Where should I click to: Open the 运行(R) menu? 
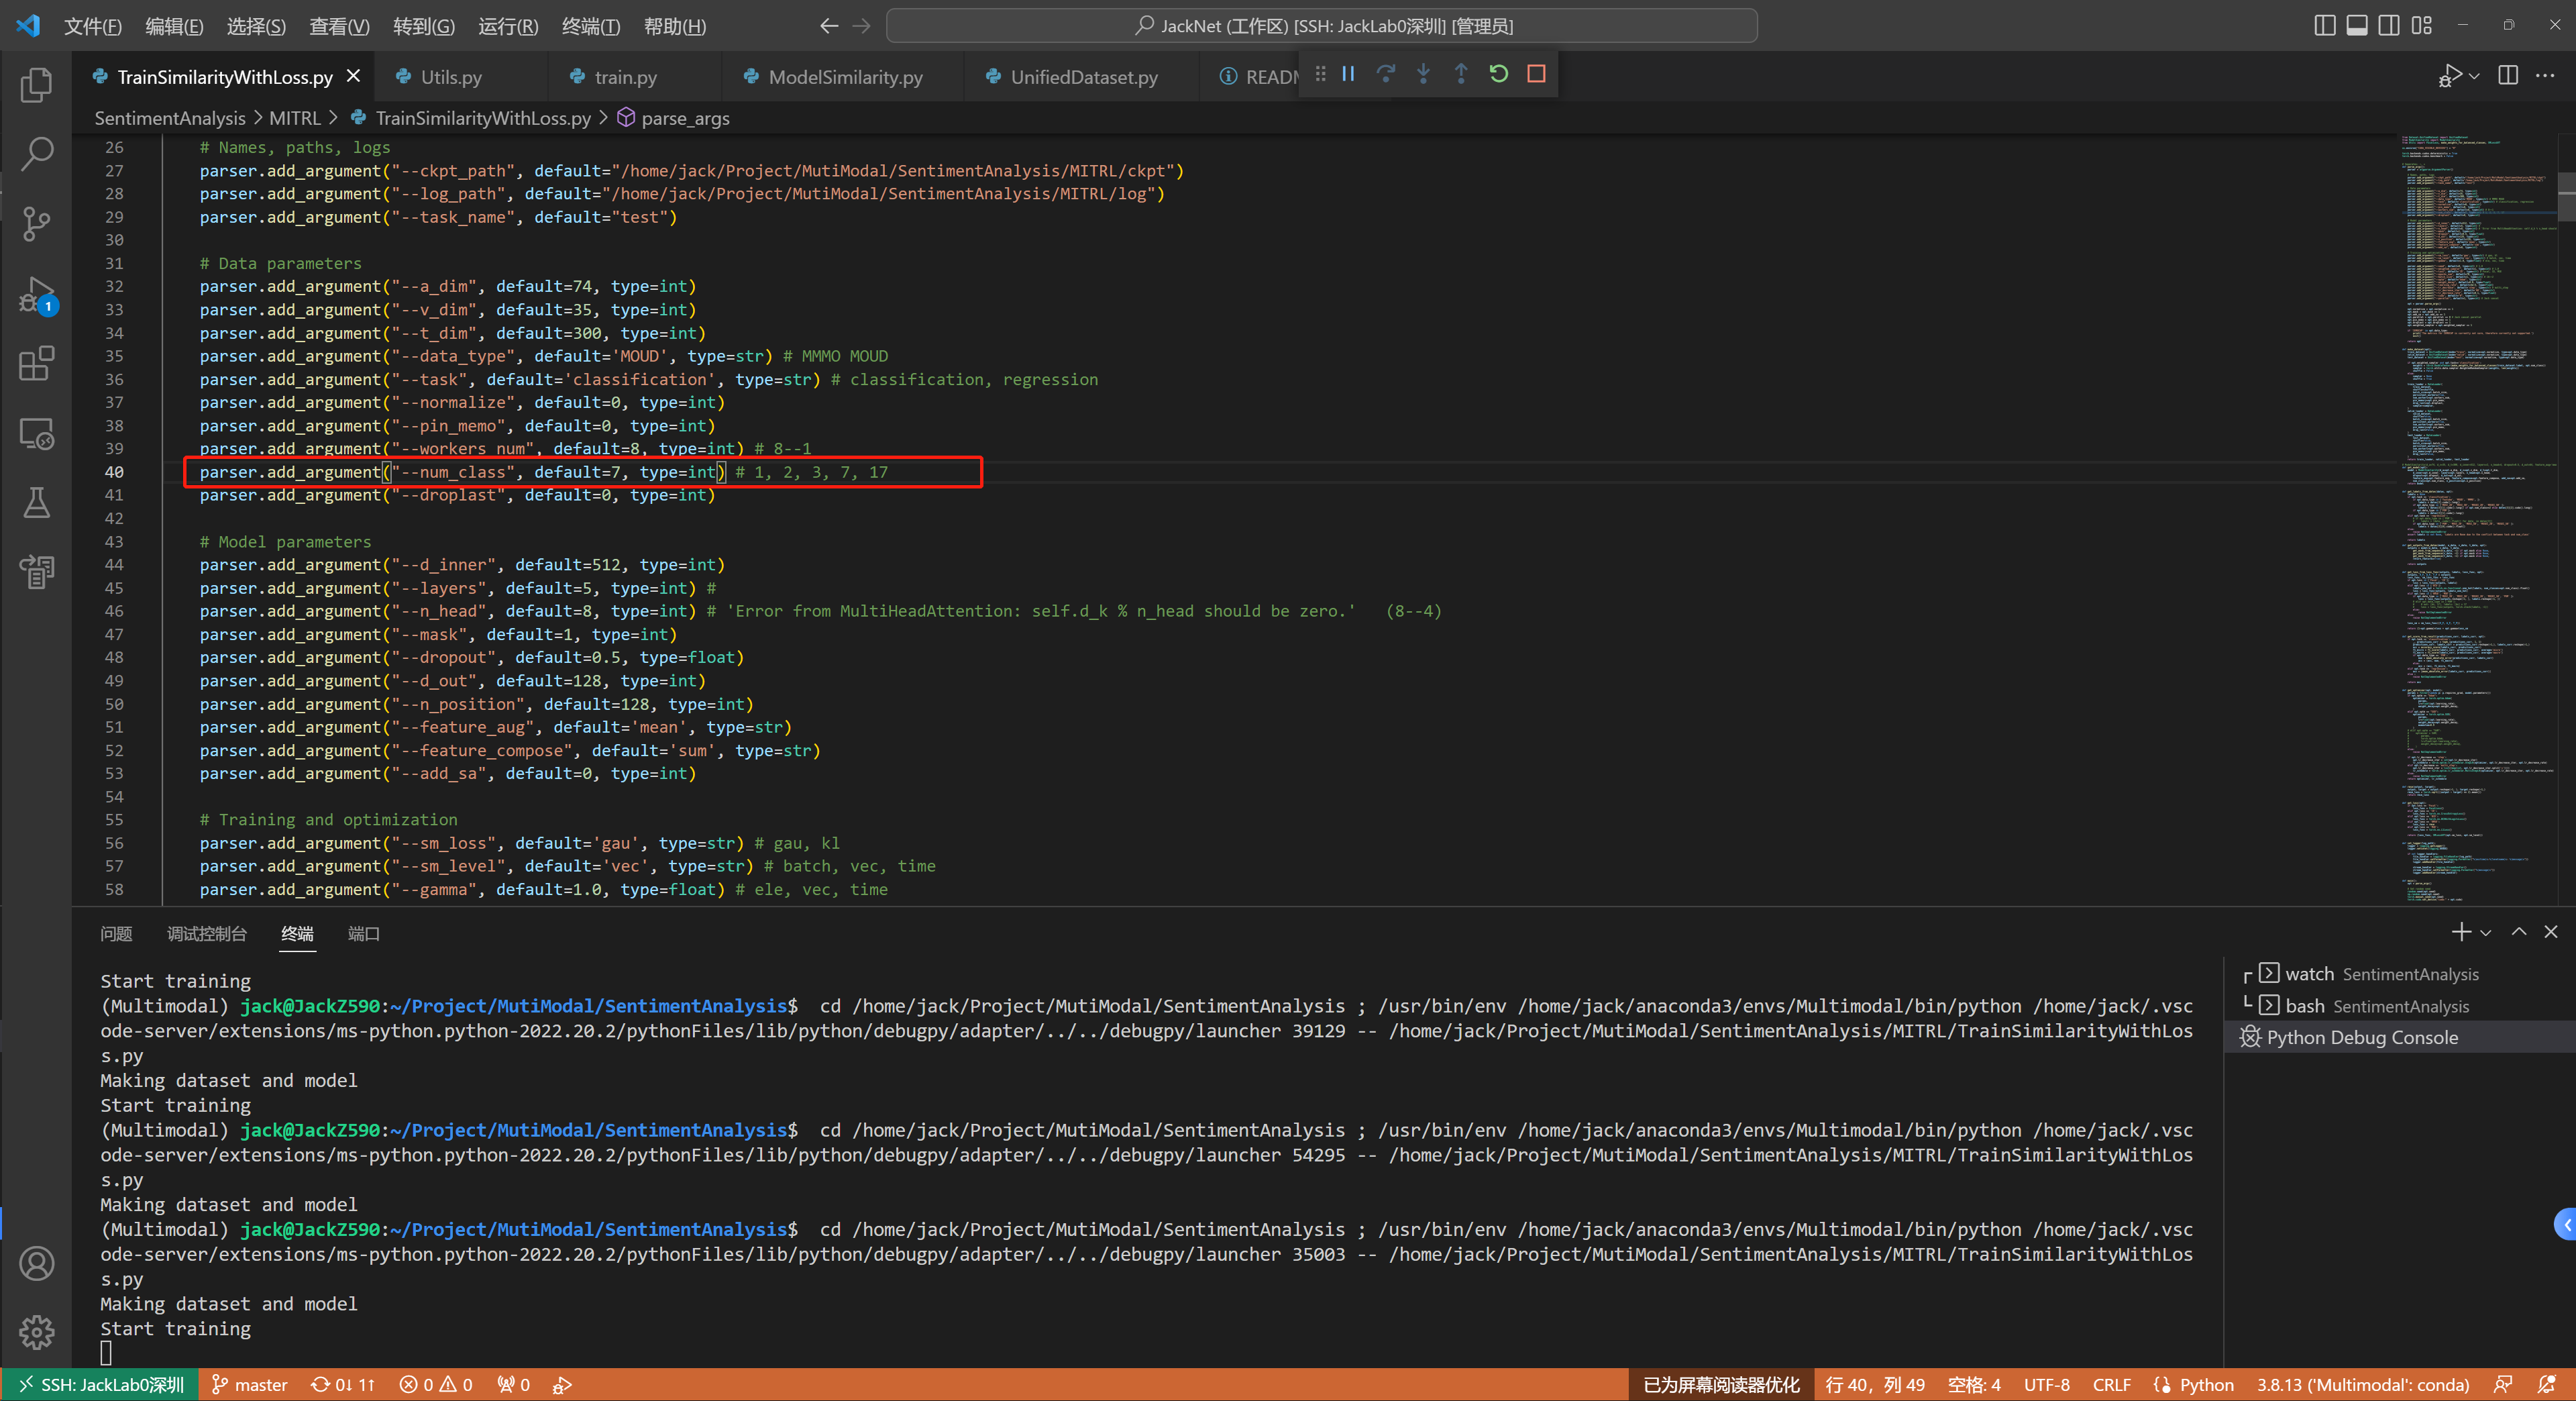(507, 26)
